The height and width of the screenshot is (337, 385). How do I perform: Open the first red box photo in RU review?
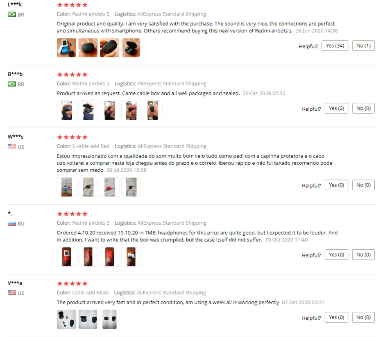pos(66,257)
